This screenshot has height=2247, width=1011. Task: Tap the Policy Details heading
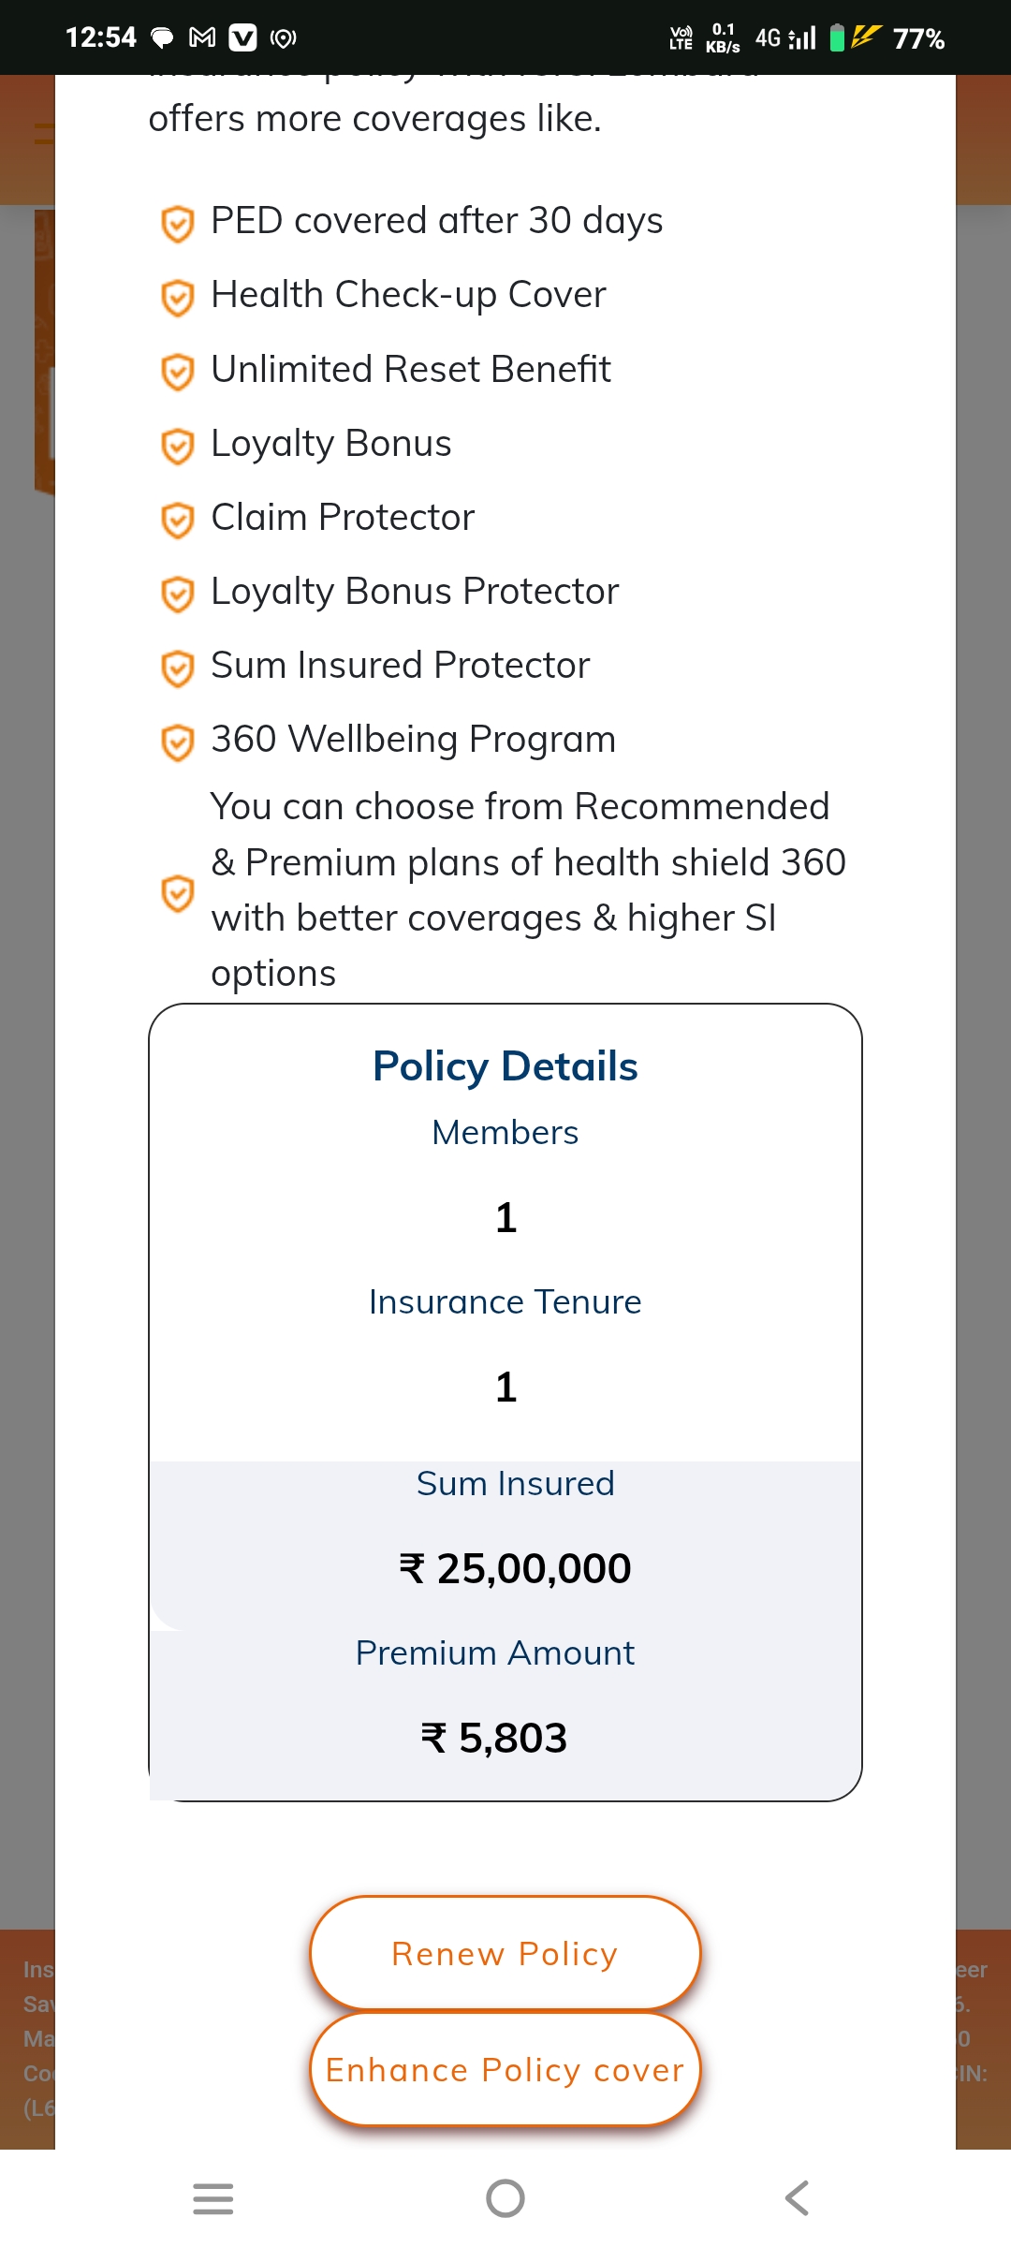tap(505, 1066)
